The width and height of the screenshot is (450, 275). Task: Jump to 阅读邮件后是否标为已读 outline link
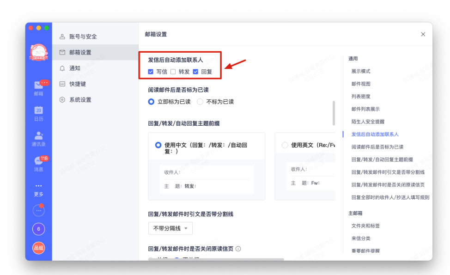click(377, 147)
